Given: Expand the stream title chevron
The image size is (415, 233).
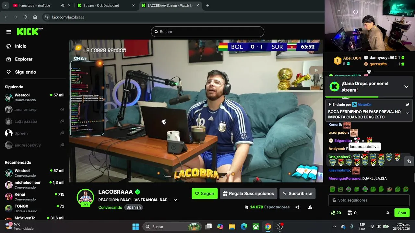Looking at the screenshot, I should [x=175, y=200].
